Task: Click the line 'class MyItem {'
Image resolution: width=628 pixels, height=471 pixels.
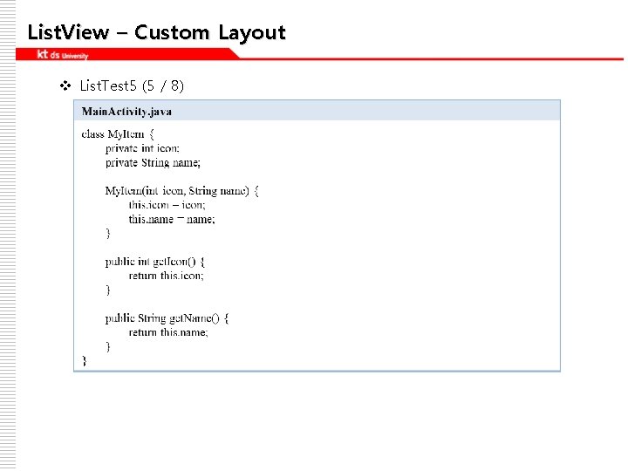Action: coord(118,134)
